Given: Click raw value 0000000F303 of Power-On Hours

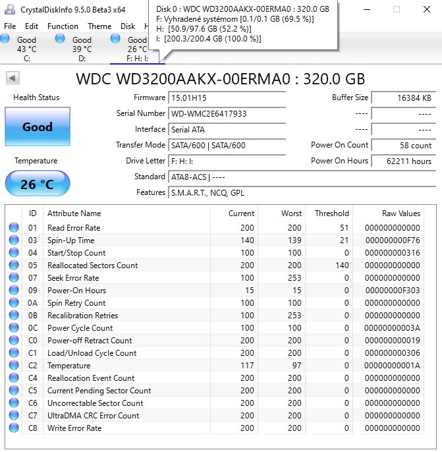Looking at the screenshot, I should click(393, 291).
